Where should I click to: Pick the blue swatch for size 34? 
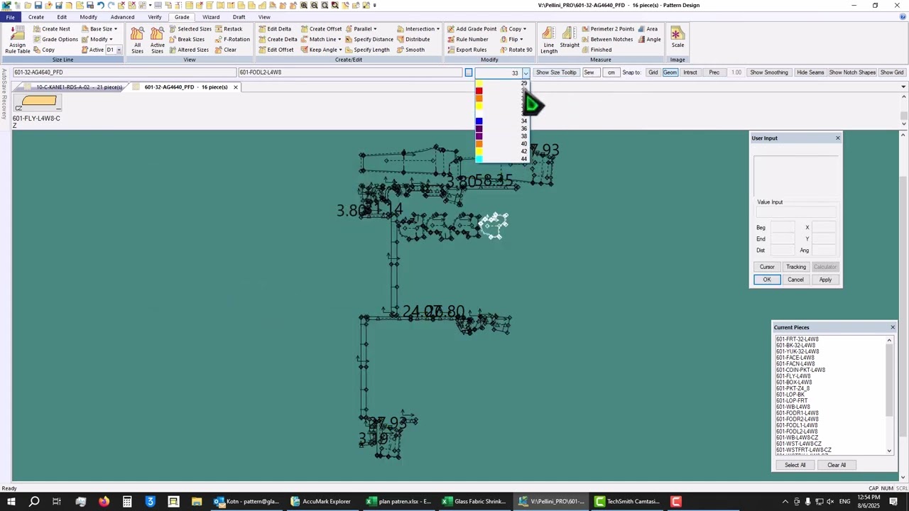[479, 121]
